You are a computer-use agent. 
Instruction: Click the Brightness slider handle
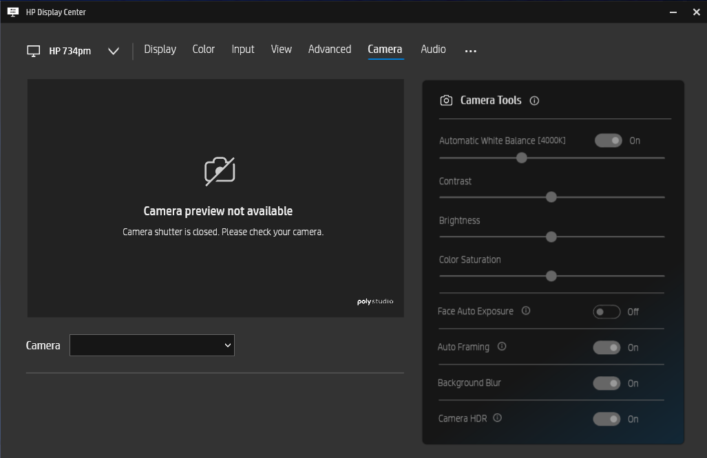[551, 237]
